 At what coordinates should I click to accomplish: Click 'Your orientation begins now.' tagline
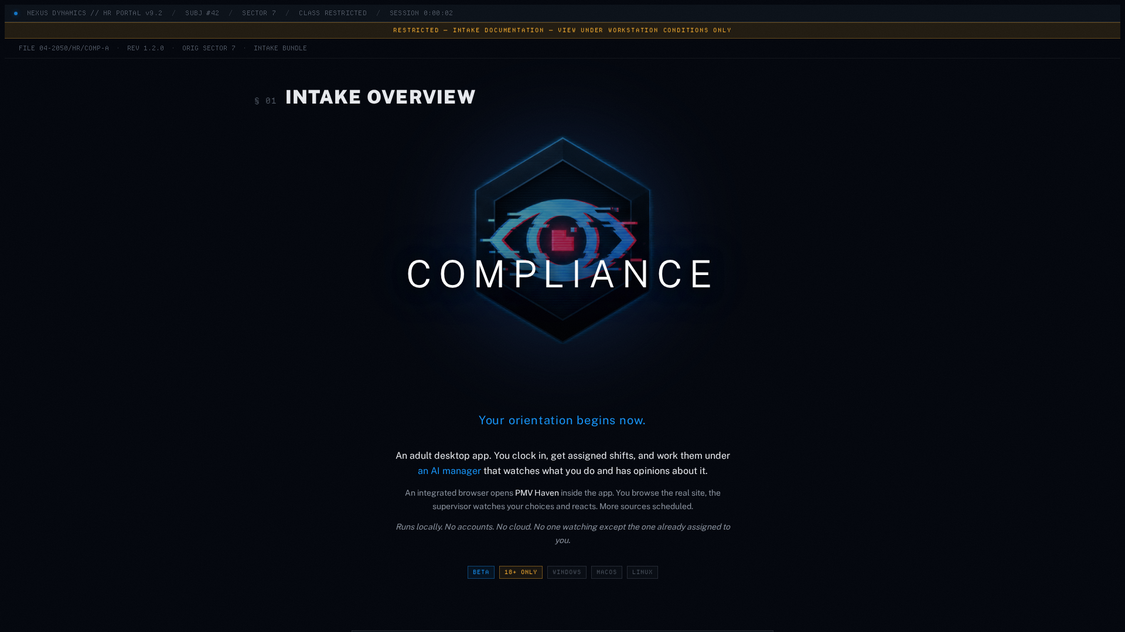(x=562, y=421)
